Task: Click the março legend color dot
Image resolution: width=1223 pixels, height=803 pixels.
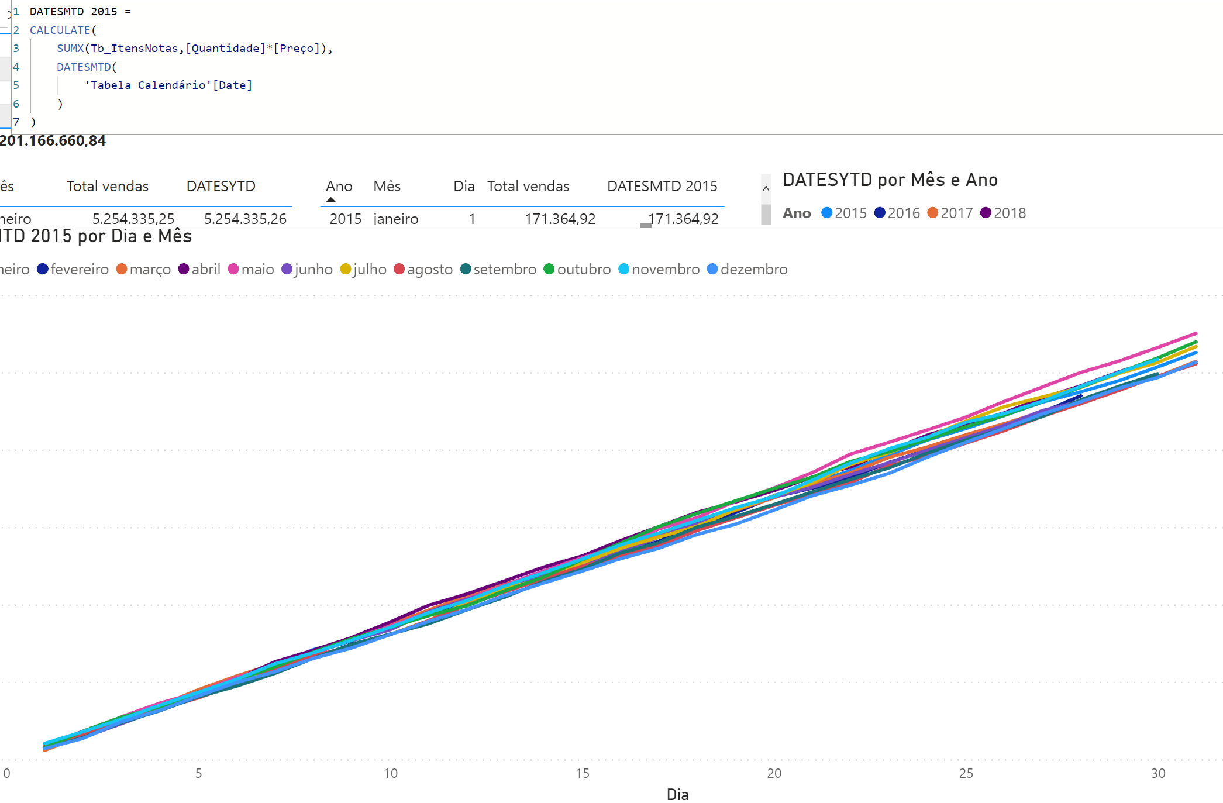Action: pos(122,269)
